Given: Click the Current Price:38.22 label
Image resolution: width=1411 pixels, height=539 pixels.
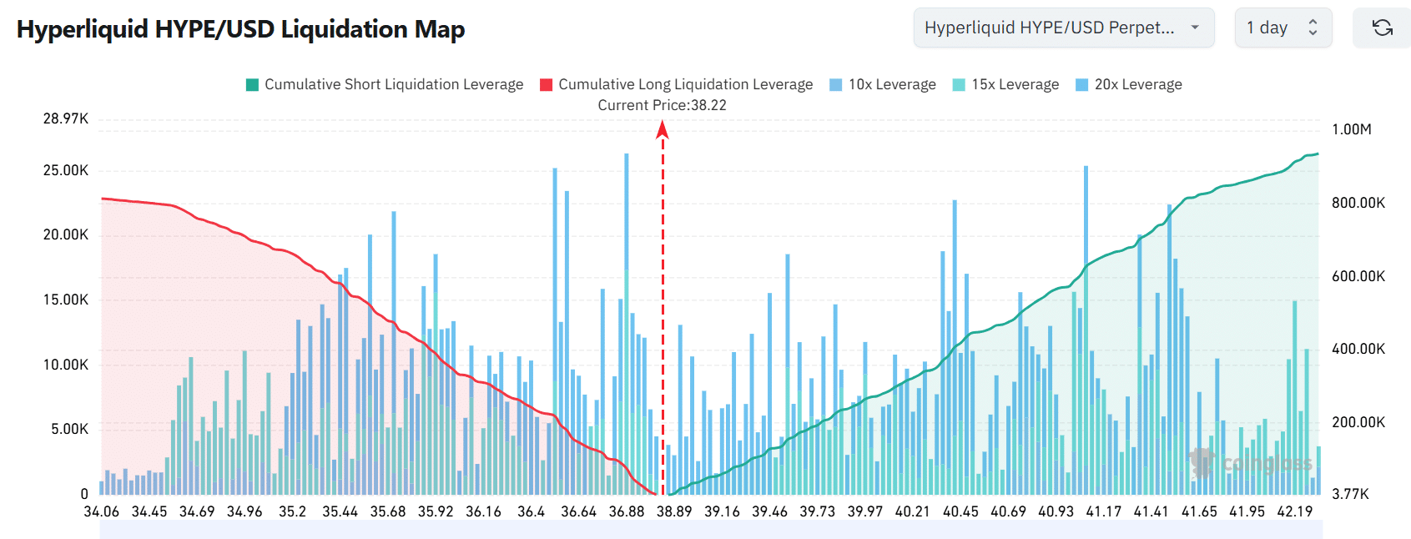Looking at the screenshot, I should [662, 105].
